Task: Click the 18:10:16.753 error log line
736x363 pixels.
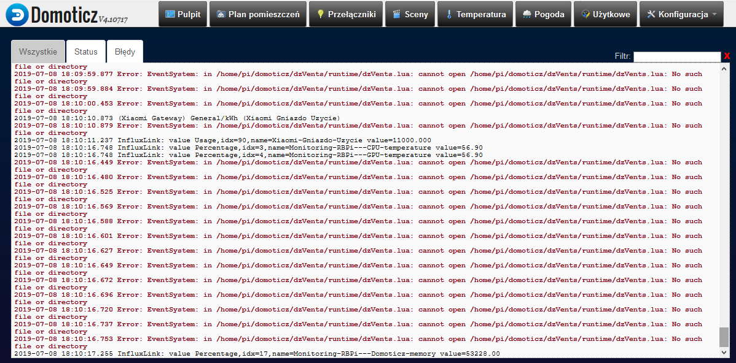Action: point(358,343)
